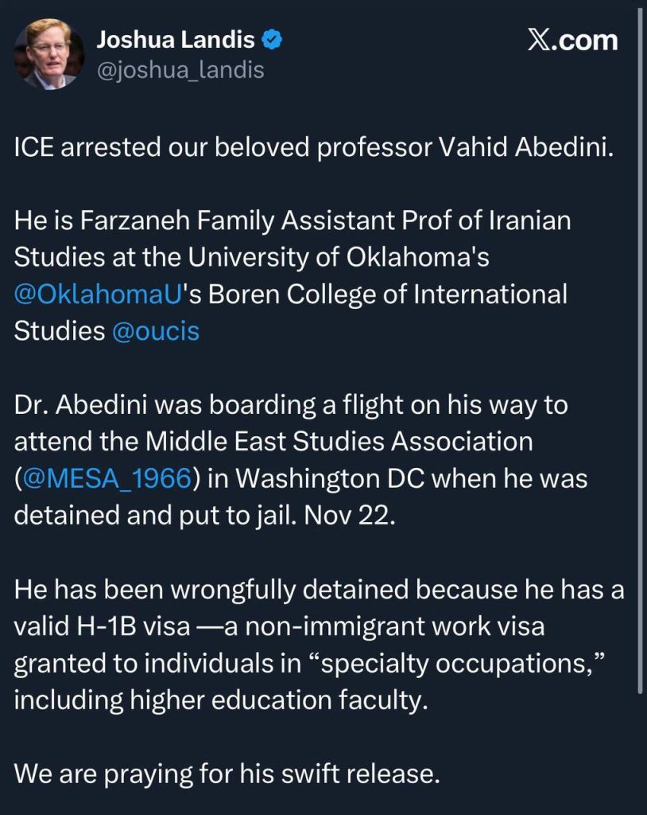This screenshot has height=815, width=647.
Task: Click the sentence "We are praying for his swift release."
Action: point(227,773)
